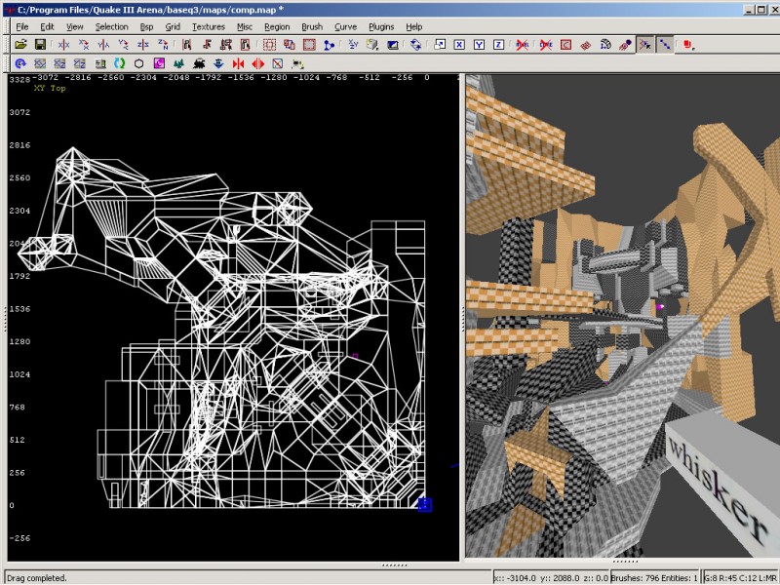Toggle showing patch bounding boxes
Viewport: 780px width, 585px height.
point(565,45)
